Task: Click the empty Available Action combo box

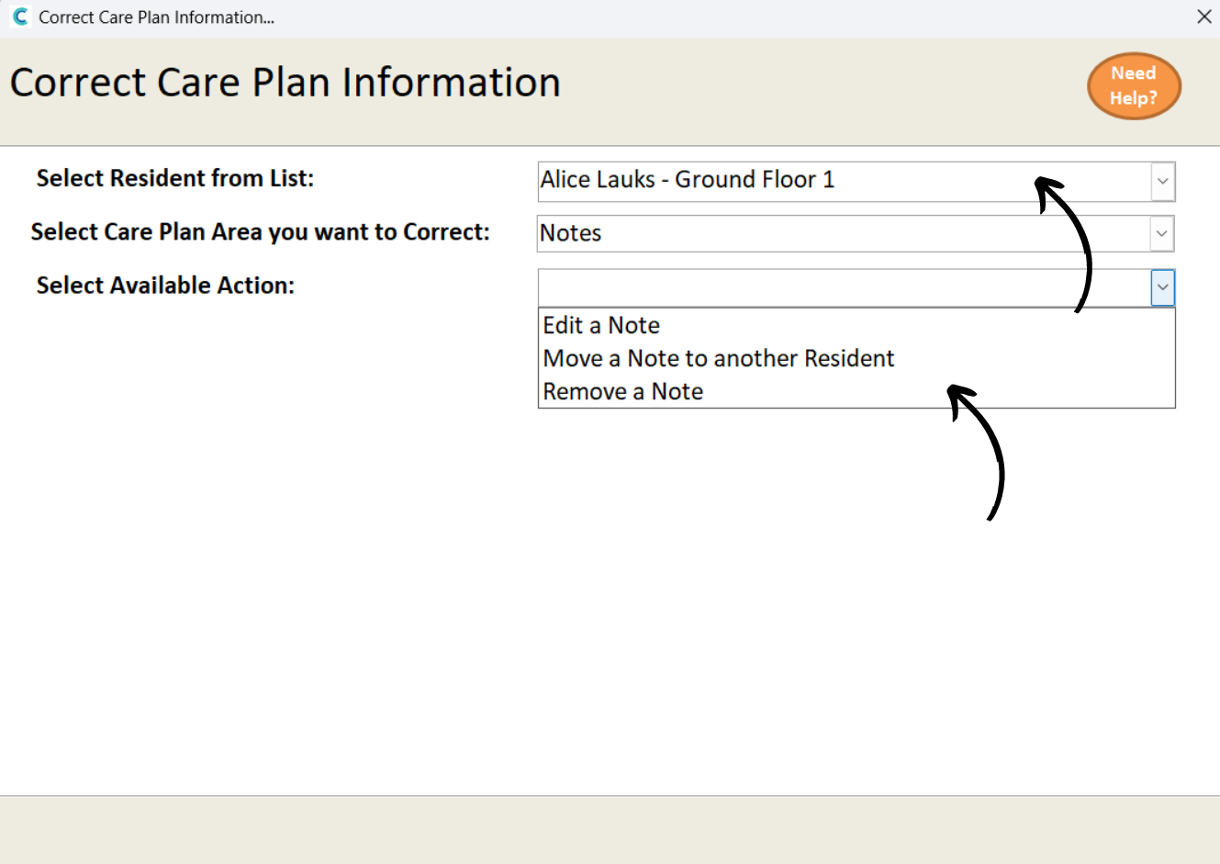Action: [844, 287]
